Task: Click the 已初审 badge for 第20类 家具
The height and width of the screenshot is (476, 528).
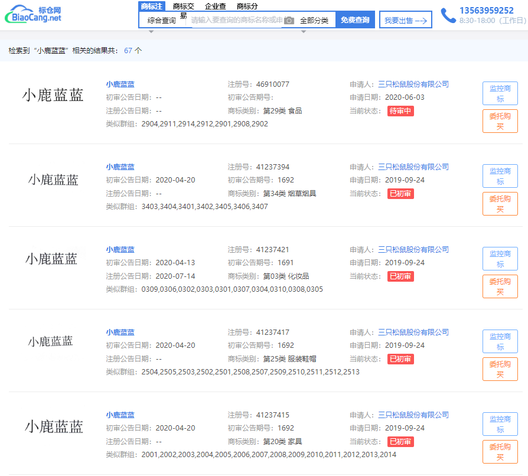Action: pos(400,442)
